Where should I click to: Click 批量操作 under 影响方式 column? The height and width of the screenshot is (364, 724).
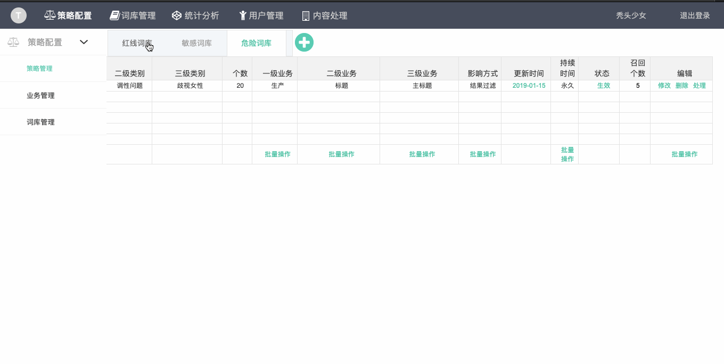coord(483,154)
